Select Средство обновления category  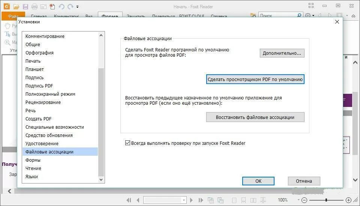(60, 135)
